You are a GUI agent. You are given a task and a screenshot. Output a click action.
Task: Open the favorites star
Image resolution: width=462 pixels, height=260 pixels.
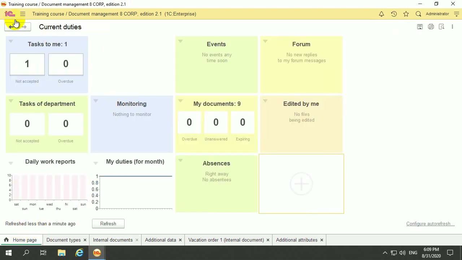tap(406, 14)
